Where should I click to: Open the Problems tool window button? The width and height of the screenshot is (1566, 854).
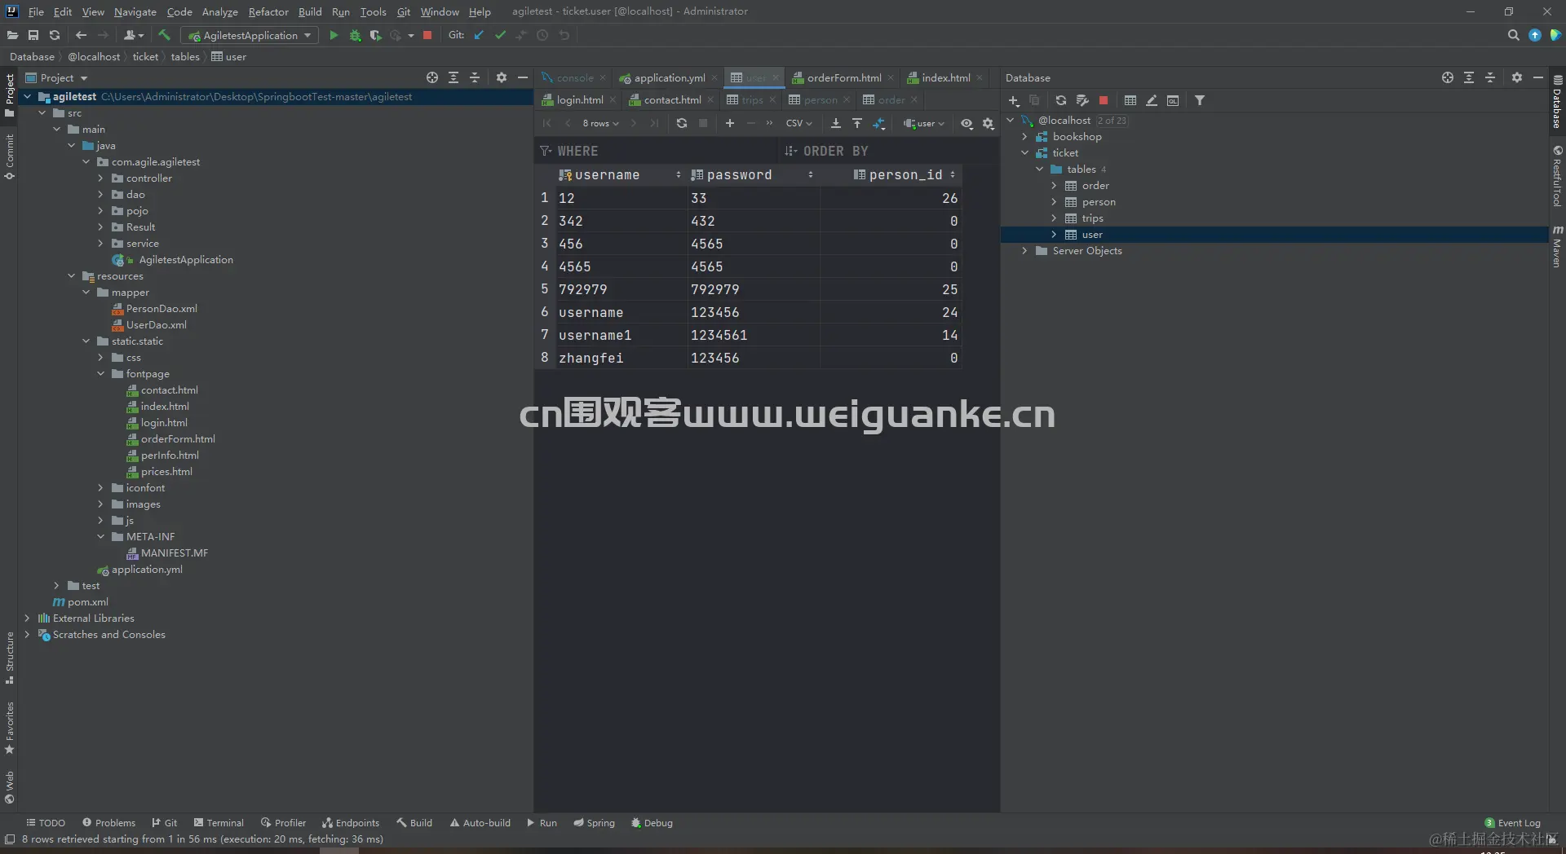108,823
